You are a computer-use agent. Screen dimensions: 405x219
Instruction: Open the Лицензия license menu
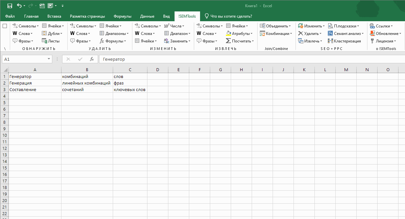click(383, 41)
